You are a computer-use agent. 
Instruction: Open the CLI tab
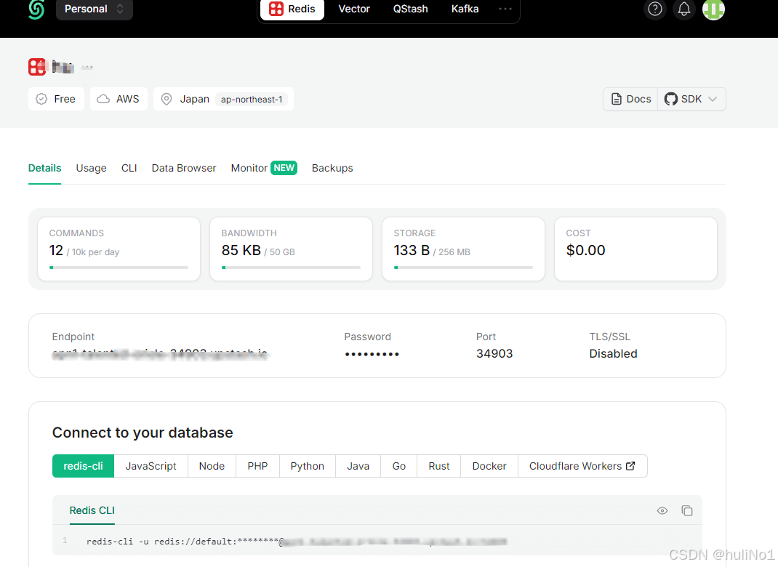(129, 168)
